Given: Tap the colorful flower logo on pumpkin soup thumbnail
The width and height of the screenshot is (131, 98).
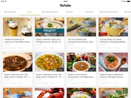Looking at the screenshot, I should click(7, 22).
